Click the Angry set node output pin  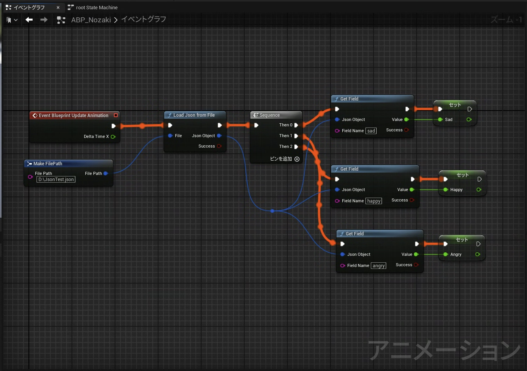point(477,254)
